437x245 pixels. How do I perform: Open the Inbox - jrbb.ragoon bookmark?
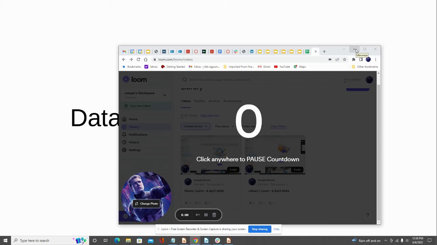204,67
